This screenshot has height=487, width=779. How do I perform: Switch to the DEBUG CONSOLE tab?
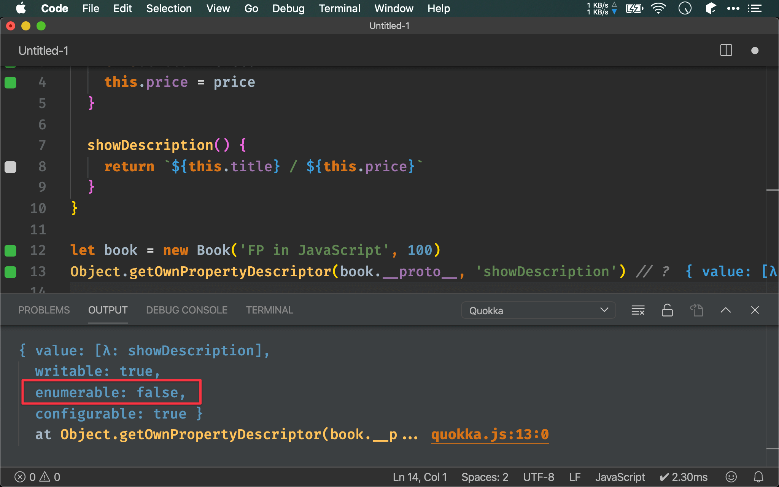pos(186,310)
